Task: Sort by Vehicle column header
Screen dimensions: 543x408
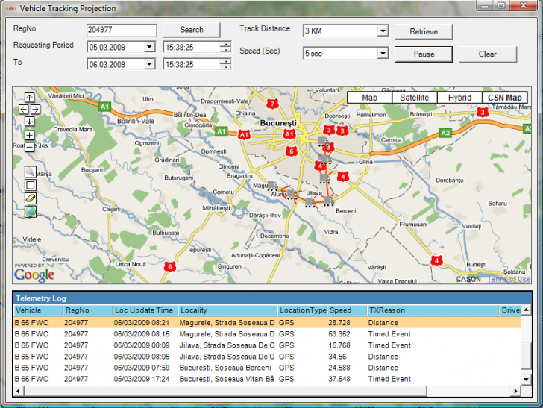Action: tap(38, 310)
